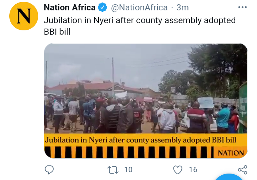The width and height of the screenshot is (257, 180).
Task: Click the blue verified badge
Action: point(102,7)
